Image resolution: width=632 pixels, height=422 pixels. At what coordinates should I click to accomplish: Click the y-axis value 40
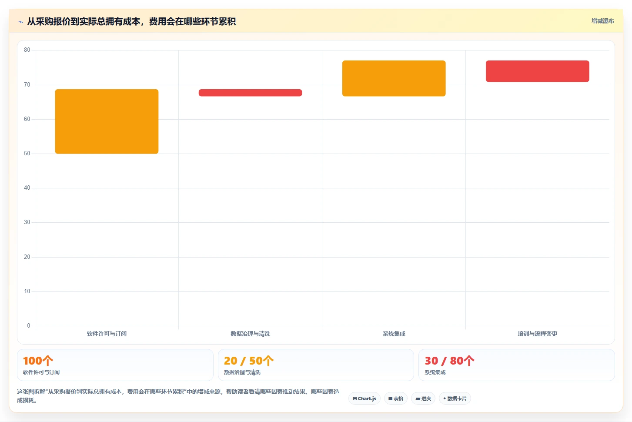[27, 188]
